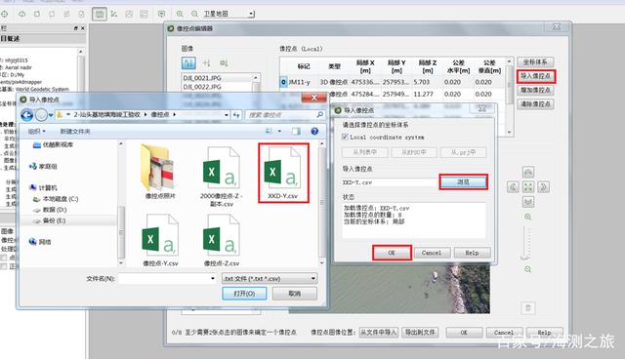Click zoom in magnifier on main toolbar
This screenshot has width=625, height=359.
(x=180, y=14)
